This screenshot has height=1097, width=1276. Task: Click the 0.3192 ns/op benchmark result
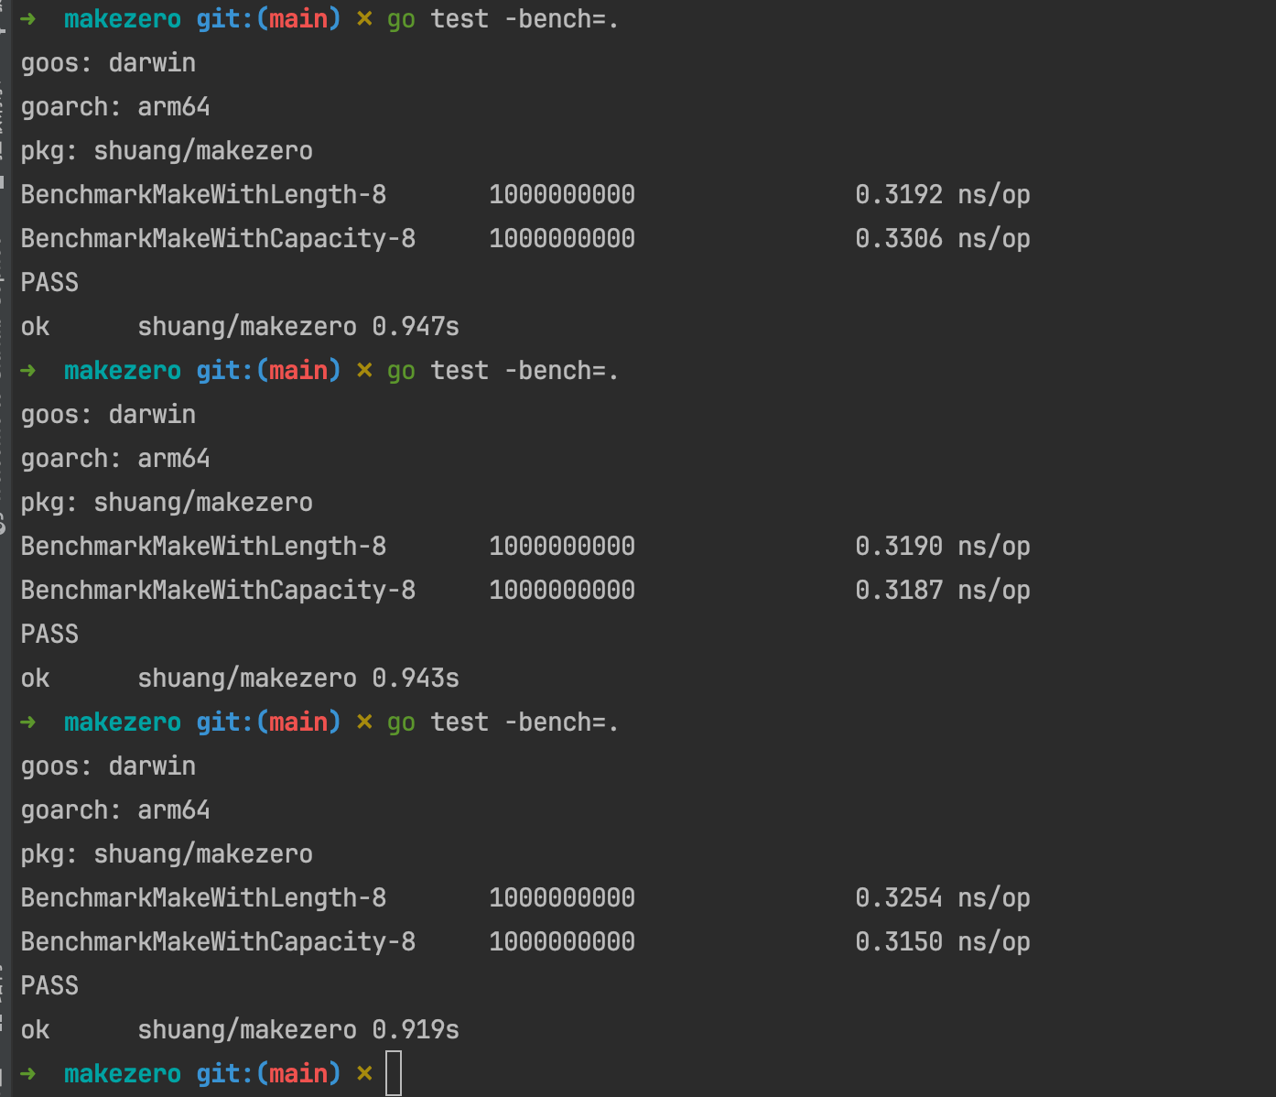pyautogui.click(x=942, y=194)
